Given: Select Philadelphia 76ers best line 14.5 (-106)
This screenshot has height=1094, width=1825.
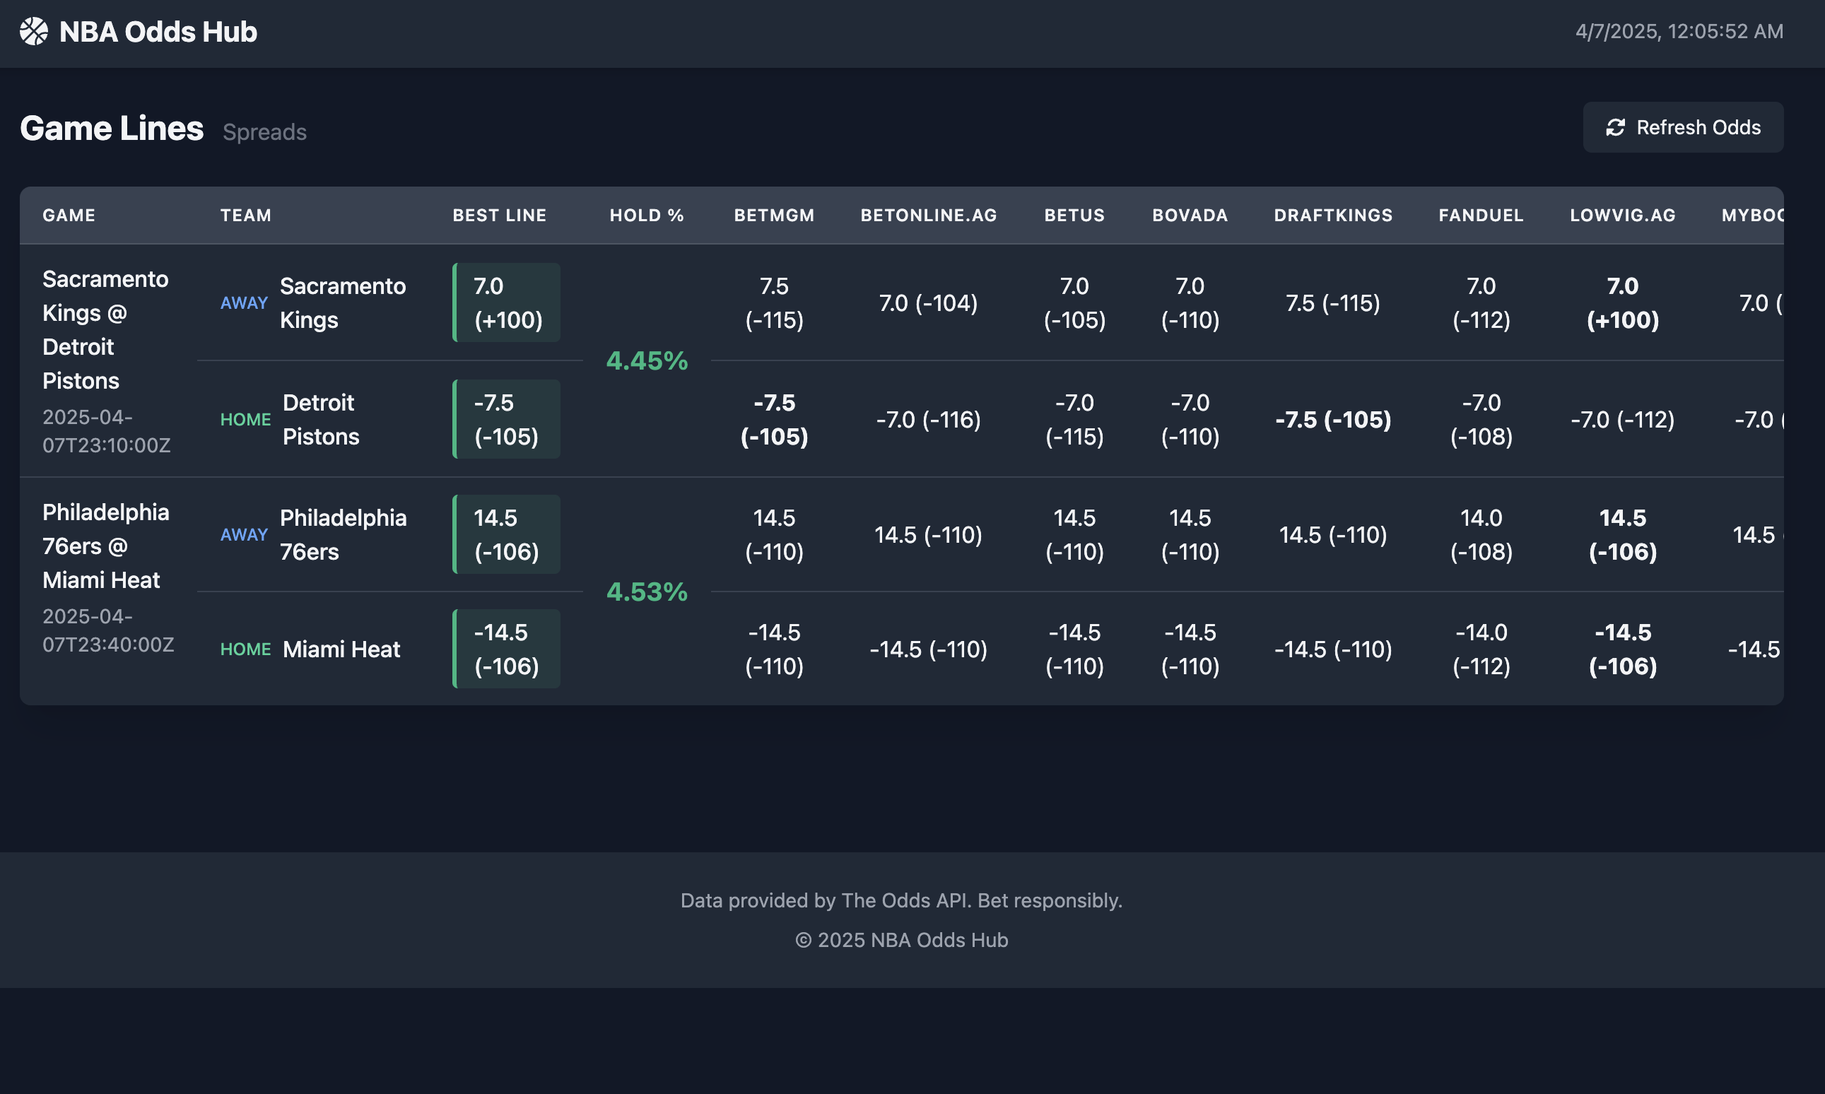Looking at the screenshot, I should click(506, 534).
